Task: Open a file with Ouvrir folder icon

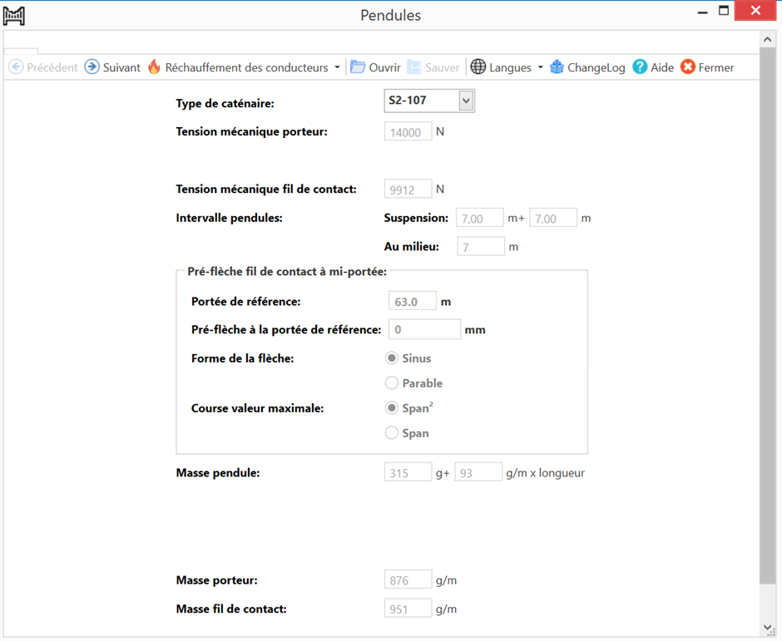Action: tap(358, 67)
